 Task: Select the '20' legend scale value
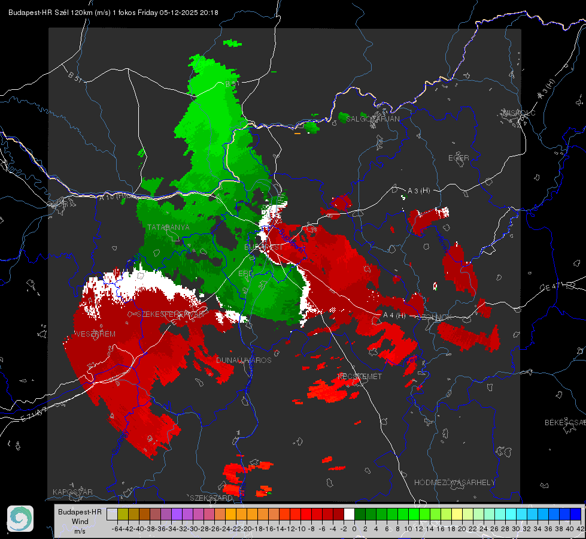click(x=462, y=529)
